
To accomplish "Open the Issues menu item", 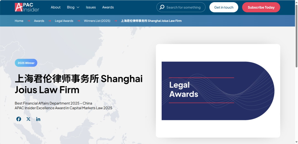I will [x=91, y=7].
